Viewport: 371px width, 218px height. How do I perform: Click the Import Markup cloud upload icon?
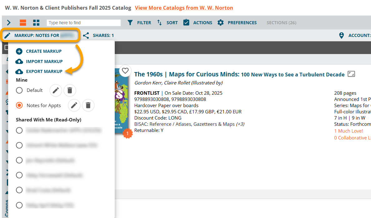tap(19, 61)
